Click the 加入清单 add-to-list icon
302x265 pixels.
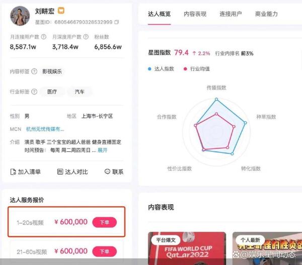13,171
